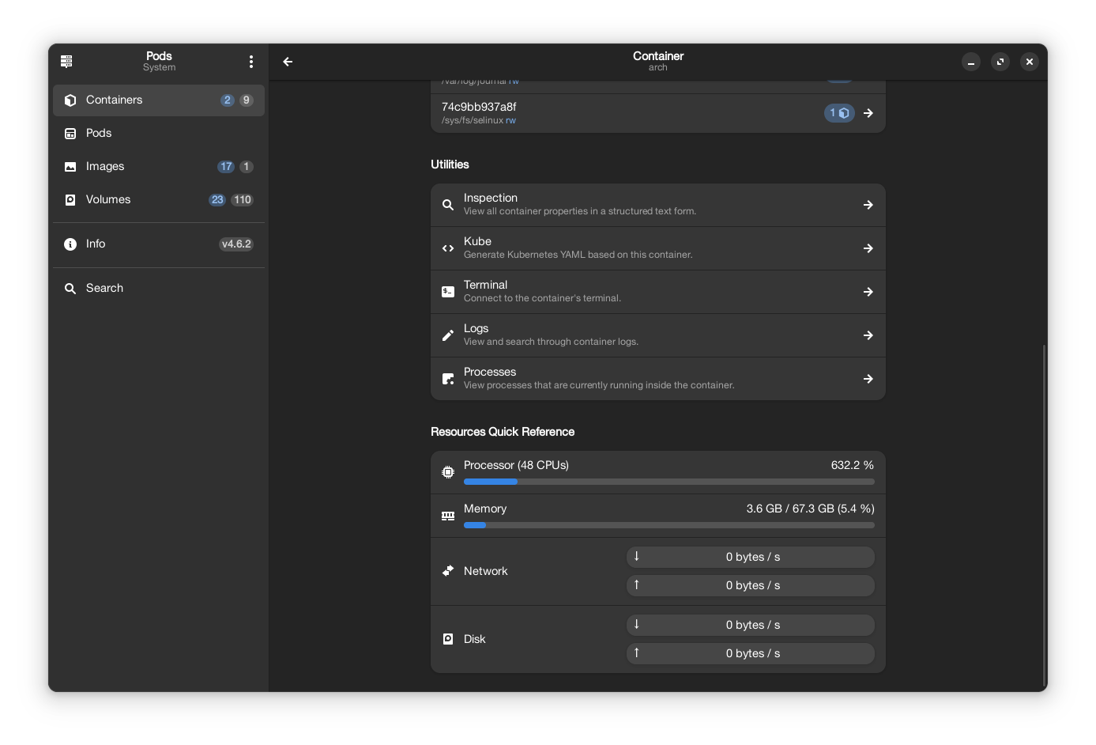The width and height of the screenshot is (1096, 745).
Task: Open volume 74c9bb937a8f details arrow
Action: point(868,113)
